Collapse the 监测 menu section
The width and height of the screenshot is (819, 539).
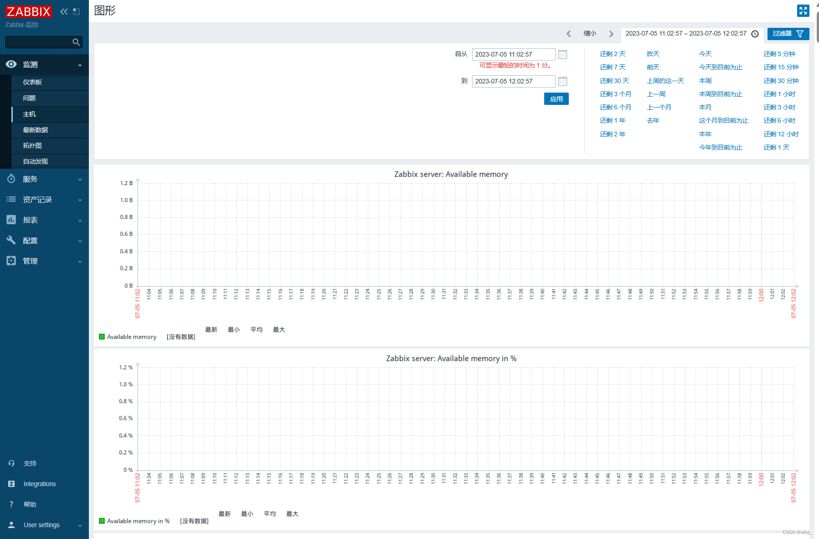(80, 65)
